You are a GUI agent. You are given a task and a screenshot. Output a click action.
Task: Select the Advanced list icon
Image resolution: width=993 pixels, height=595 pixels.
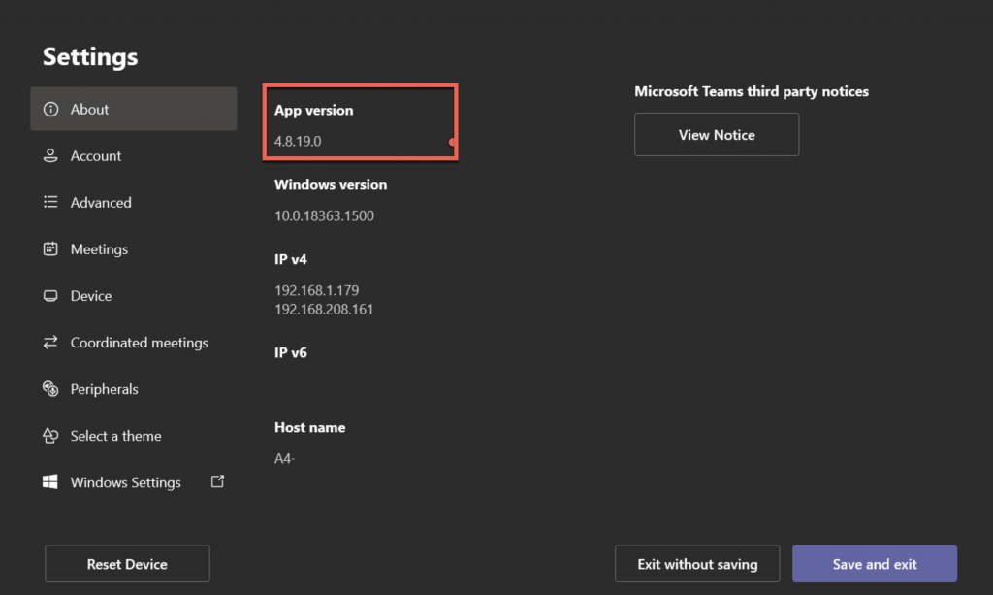51,203
